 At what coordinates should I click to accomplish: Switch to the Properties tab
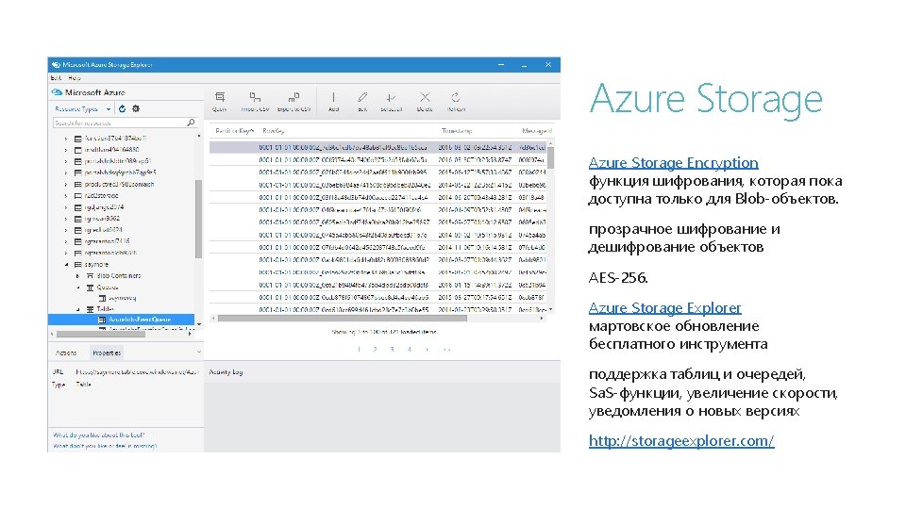point(107,353)
